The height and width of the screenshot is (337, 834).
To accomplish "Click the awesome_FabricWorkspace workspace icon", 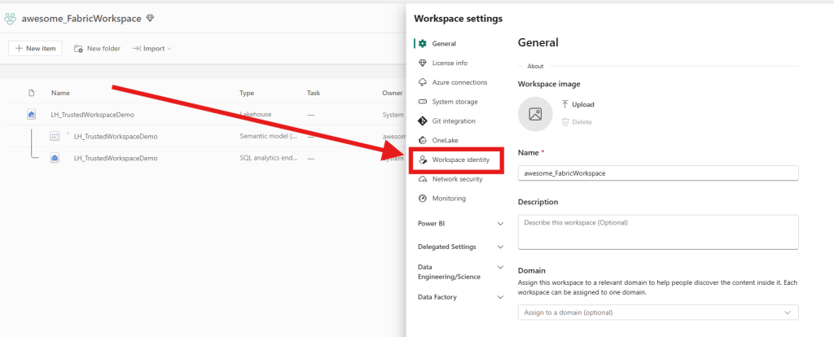I will 10,19.
